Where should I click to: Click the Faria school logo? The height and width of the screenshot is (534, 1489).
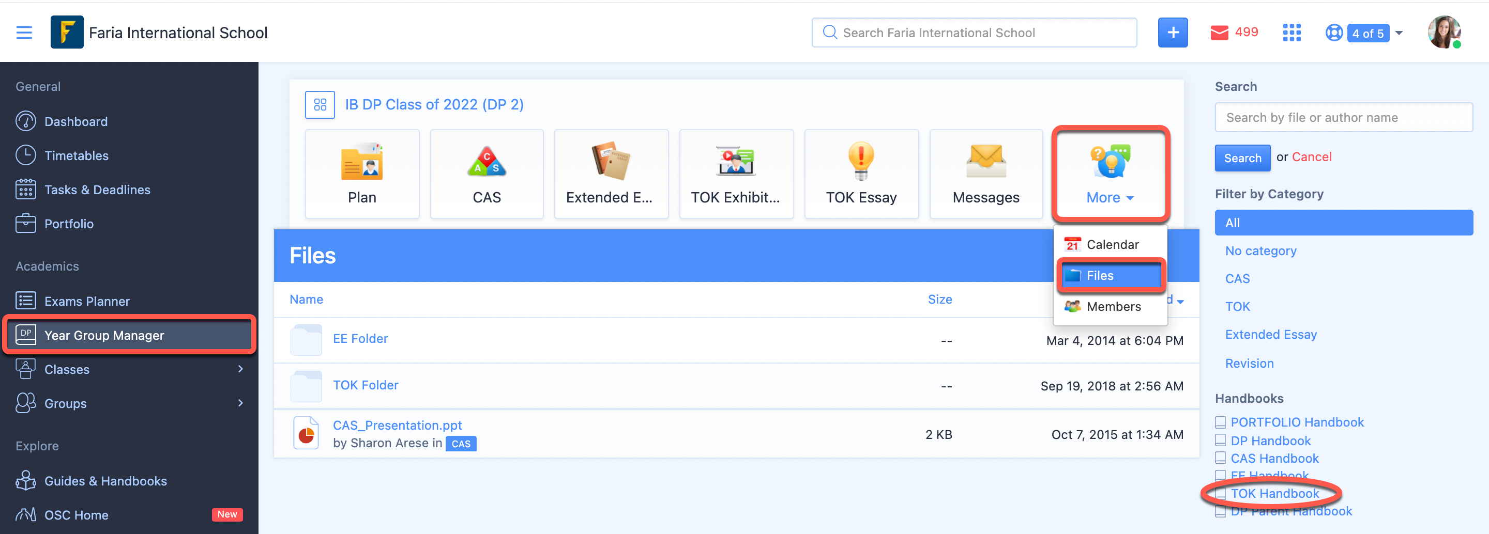pos(67,33)
